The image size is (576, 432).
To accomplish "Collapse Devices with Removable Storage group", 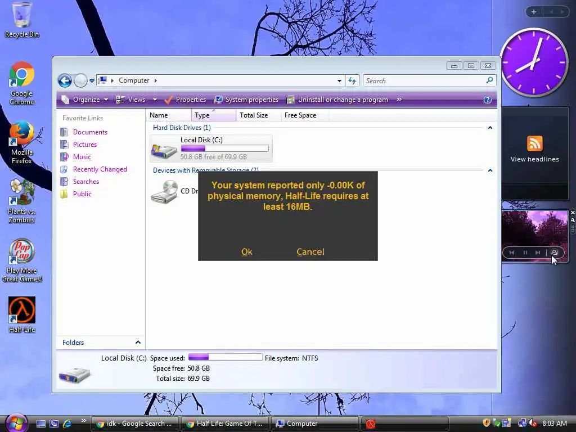I will 490,170.
